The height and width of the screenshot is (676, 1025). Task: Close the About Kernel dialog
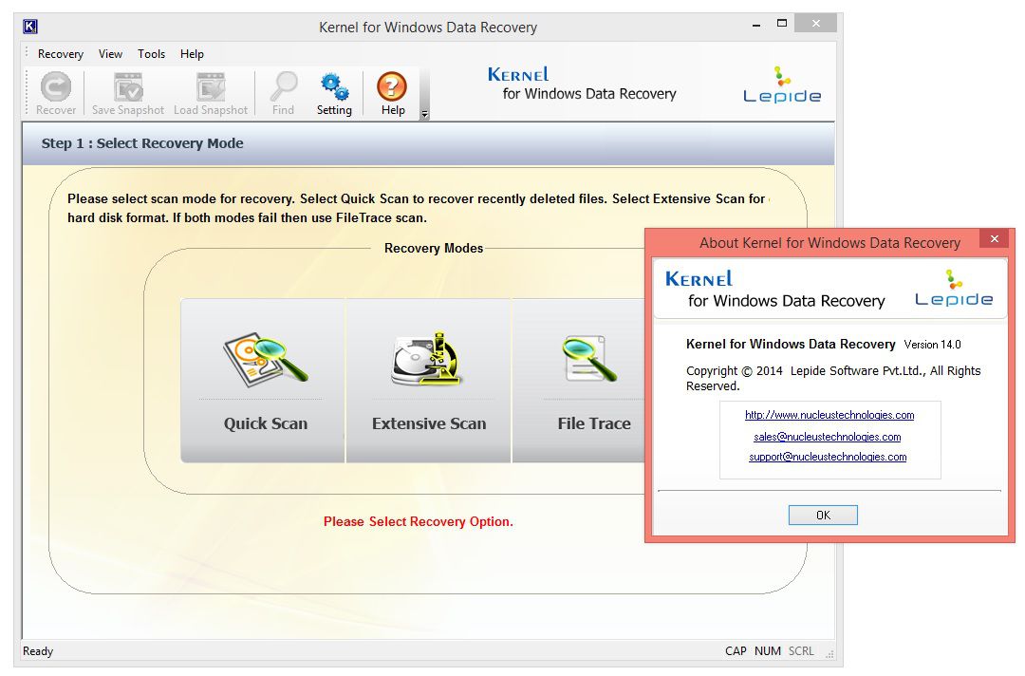tap(995, 239)
